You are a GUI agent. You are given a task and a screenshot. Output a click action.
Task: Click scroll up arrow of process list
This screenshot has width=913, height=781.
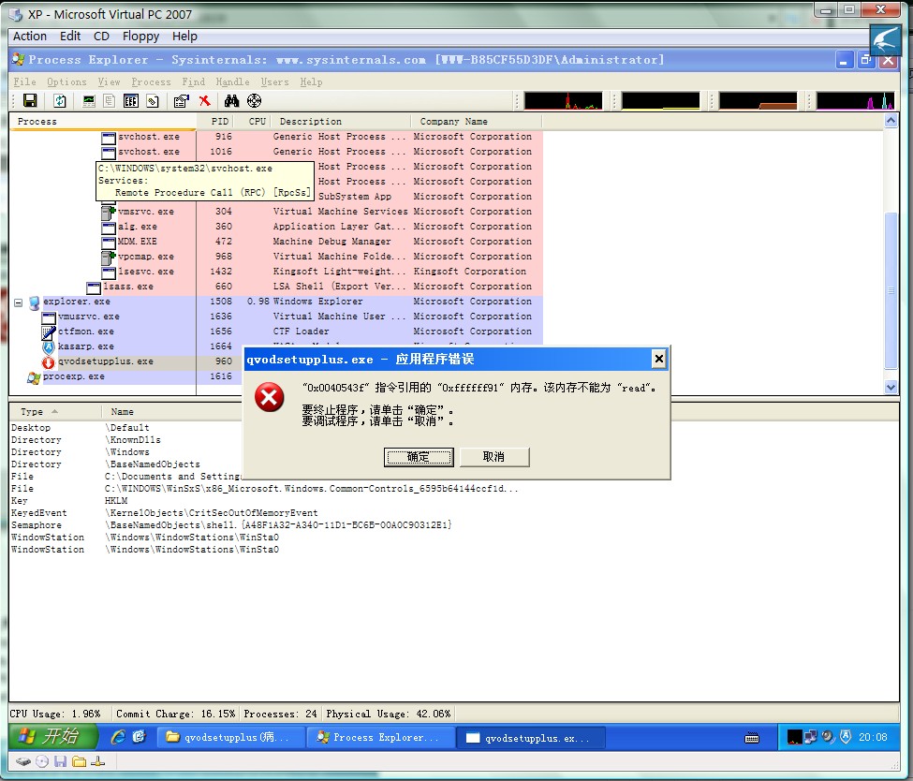[x=891, y=121]
